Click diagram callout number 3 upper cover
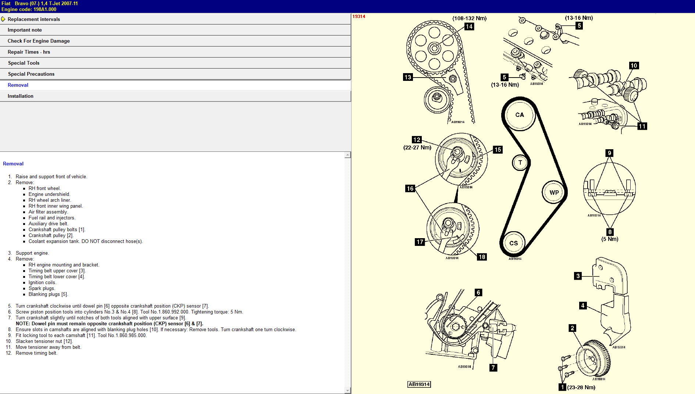The width and height of the screenshot is (695, 394). 578,276
